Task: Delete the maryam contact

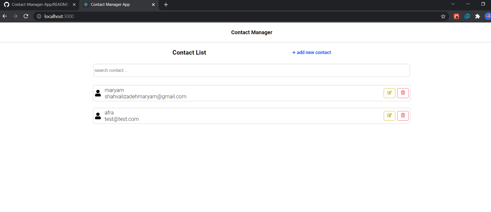Action: pos(403,93)
